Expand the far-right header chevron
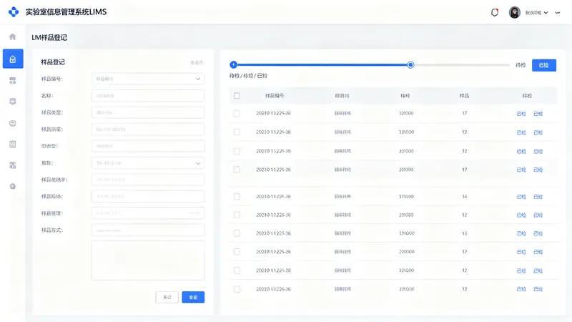Image resolution: width=572 pixels, height=322 pixels. tap(558, 12)
